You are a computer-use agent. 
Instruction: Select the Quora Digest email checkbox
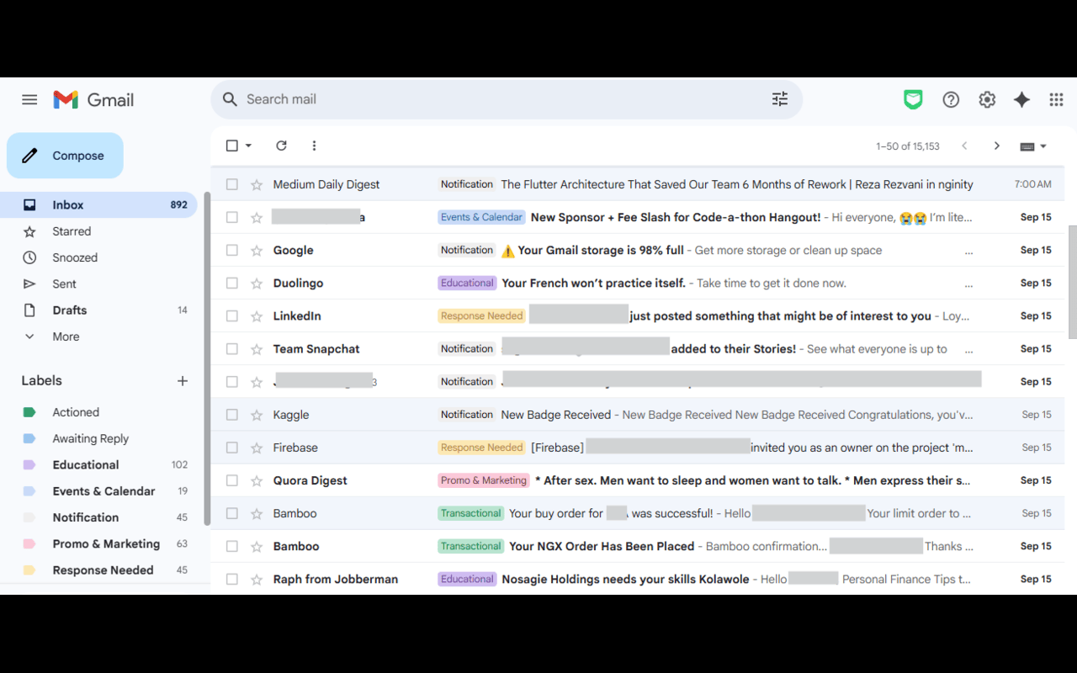tap(232, 480)
